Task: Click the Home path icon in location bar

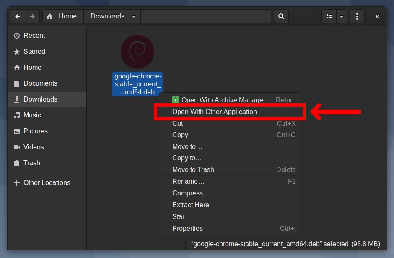Action: (x=50, y=16)
